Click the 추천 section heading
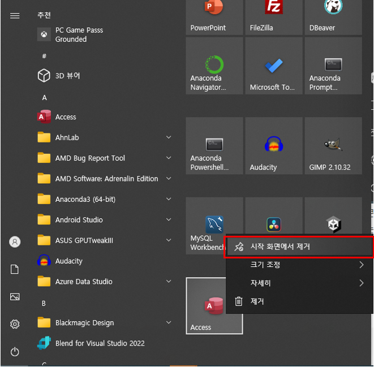The width and height of the screenshot is (374, 367). [44, 15]
